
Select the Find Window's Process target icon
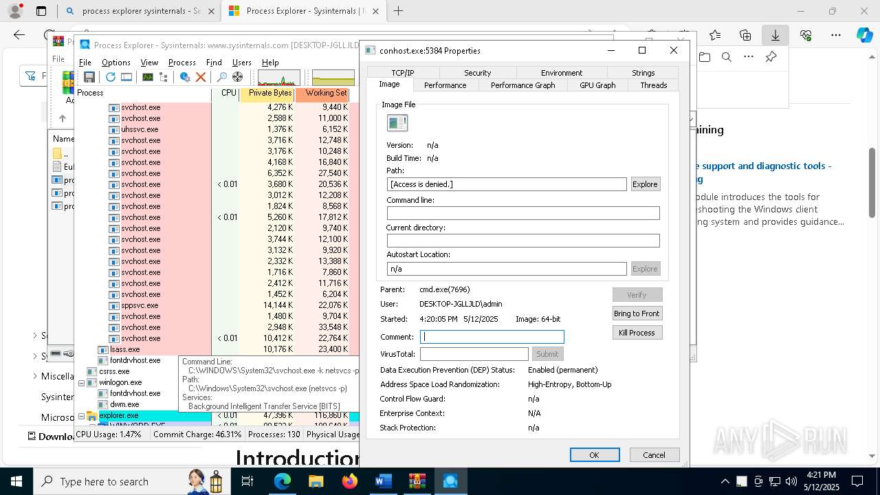tap(238, 77)
